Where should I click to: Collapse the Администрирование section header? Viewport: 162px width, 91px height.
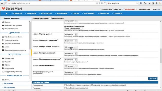point(15,18)
